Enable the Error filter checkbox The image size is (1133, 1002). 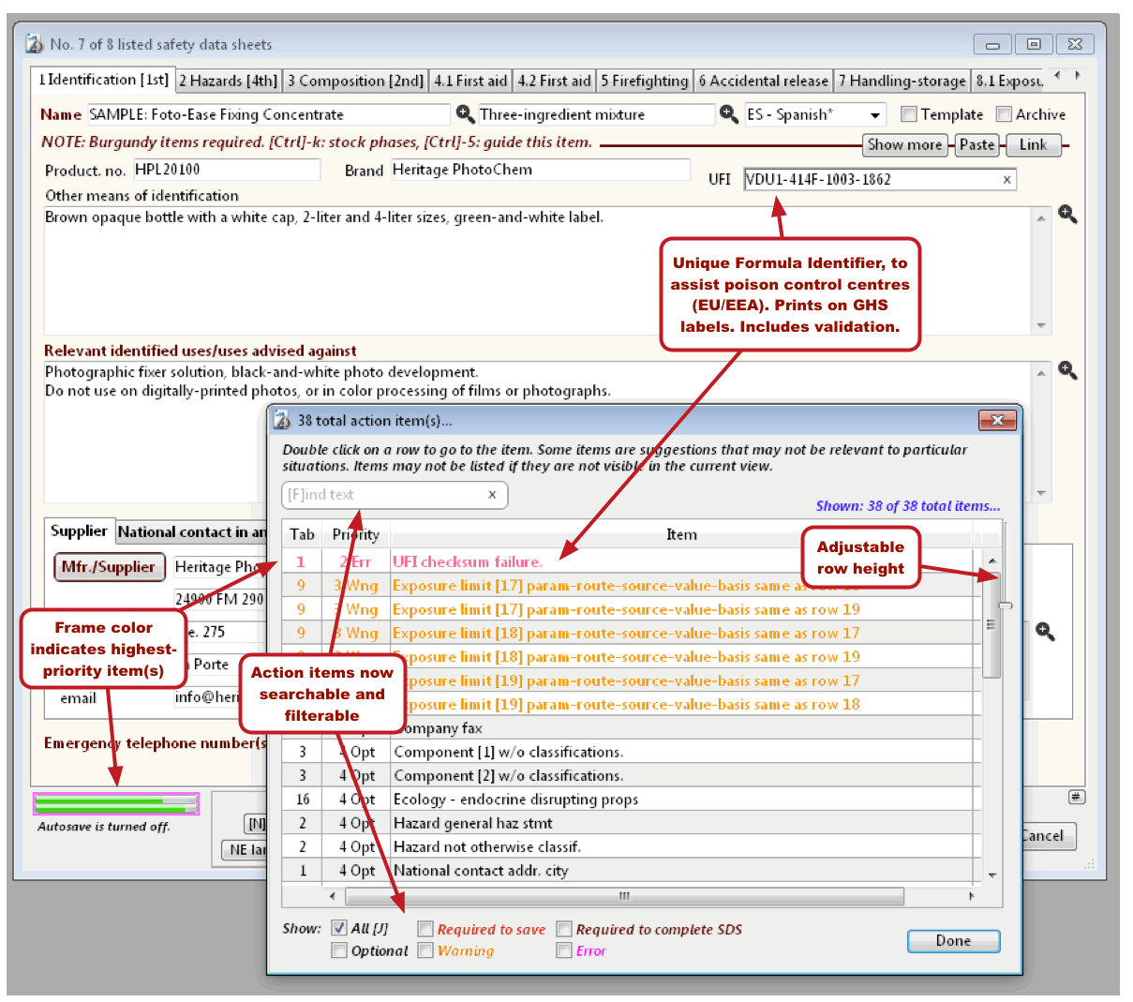point(564,950)
